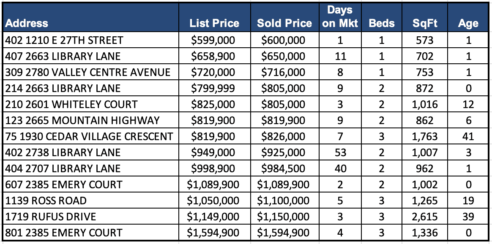The image size is (492, 244).
Task: Click the List Price column header
Action: (x=214, y=23)
